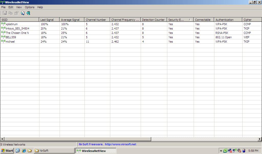Click the 5 Wireless Networks status text

click(13, 145)
